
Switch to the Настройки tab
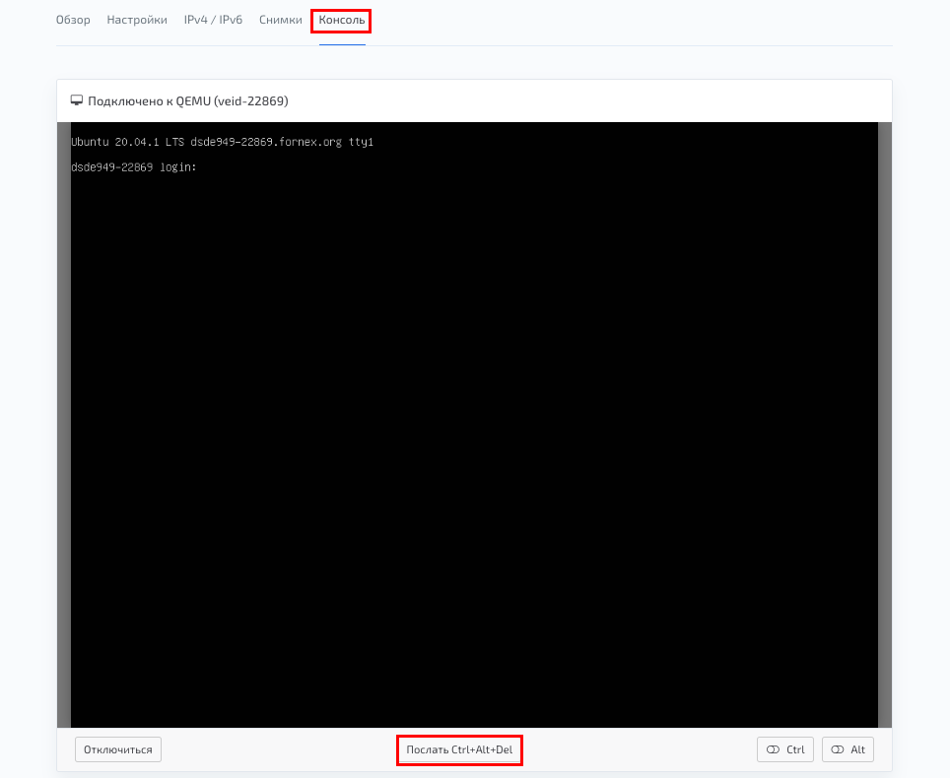[137, 20]
